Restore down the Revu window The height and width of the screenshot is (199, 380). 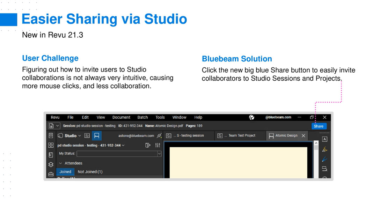point(312,117)
